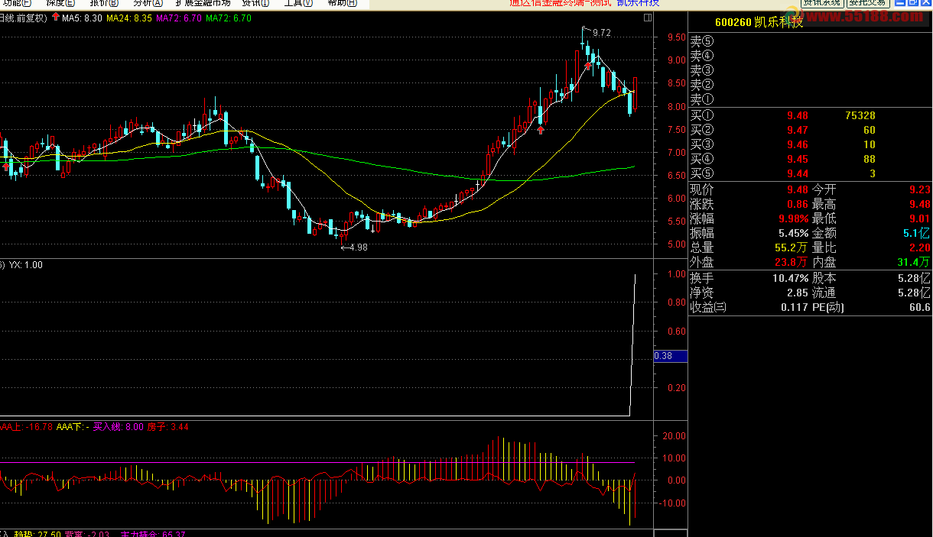The image size is (933, 537).
Task: Click the magenta MA72: 6.70 label
Action: (x=179, y=18)
